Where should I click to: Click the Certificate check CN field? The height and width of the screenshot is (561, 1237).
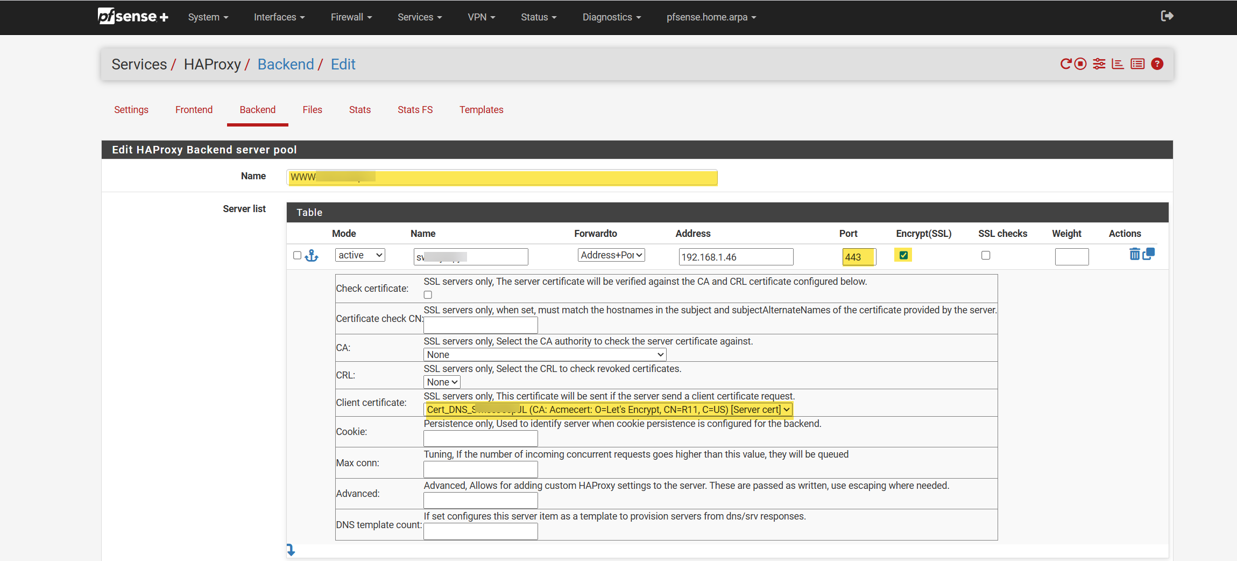(480, 325)
